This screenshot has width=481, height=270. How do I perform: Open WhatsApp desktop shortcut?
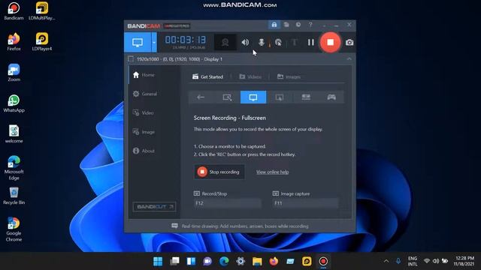click(x=14, y=103)
